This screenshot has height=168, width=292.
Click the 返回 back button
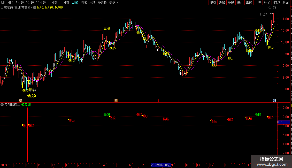[285, 2]
